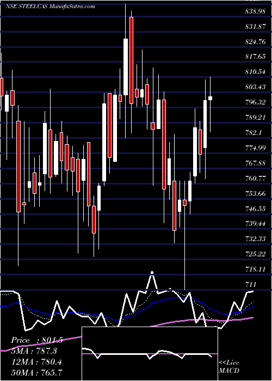Click the 12MA : 780.4 readout
The width and height of the screenshot is (272, 381).
(36, 362)
